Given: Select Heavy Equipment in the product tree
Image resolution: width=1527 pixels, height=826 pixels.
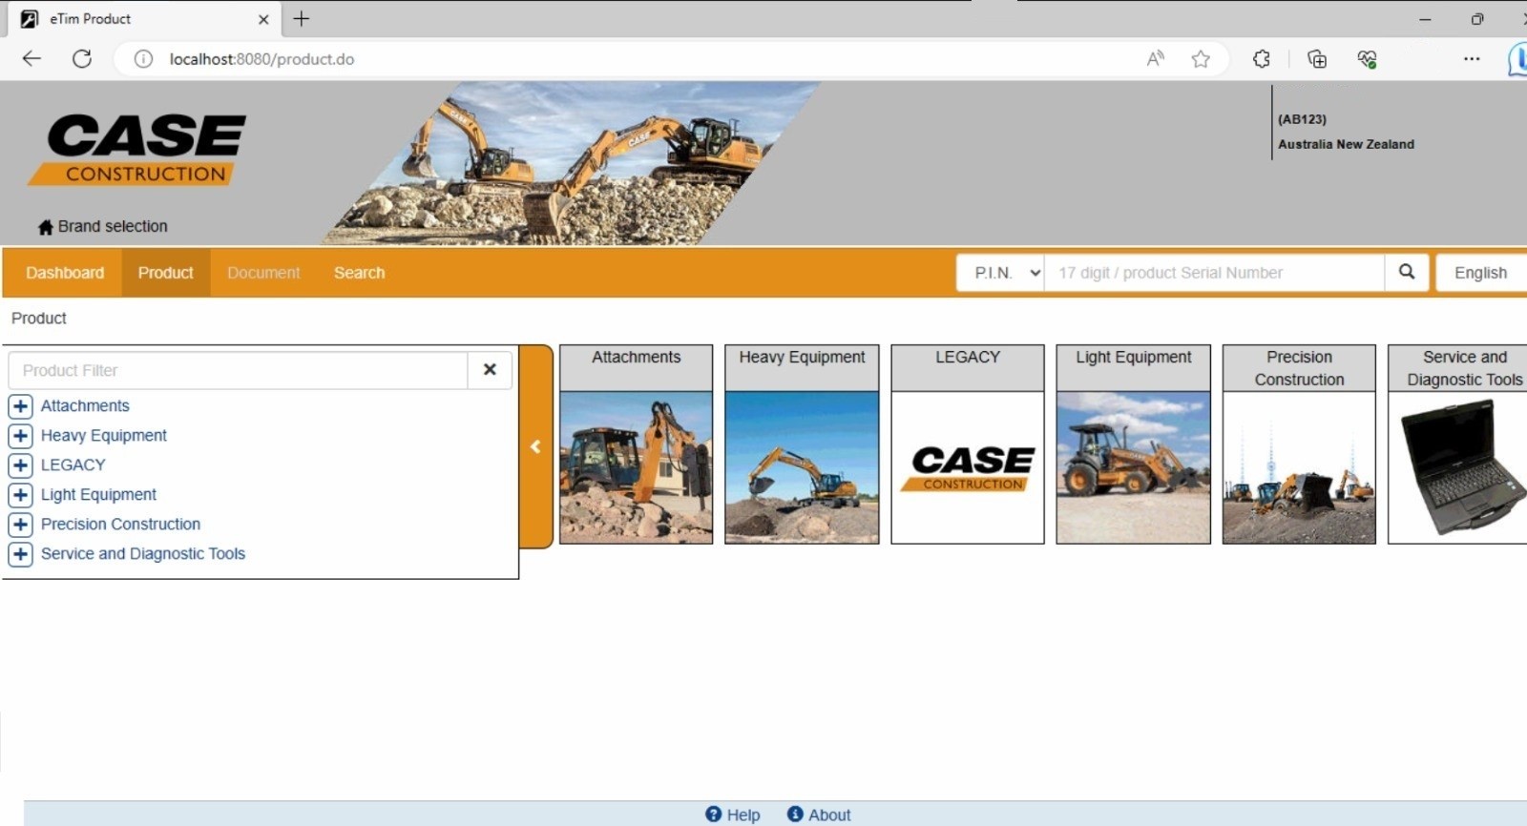Looking at the screenshot, I should point(104,436).
